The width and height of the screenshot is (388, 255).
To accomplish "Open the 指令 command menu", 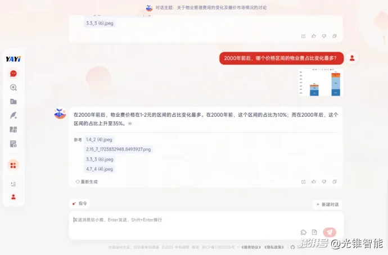I will (x=80, y=203).
